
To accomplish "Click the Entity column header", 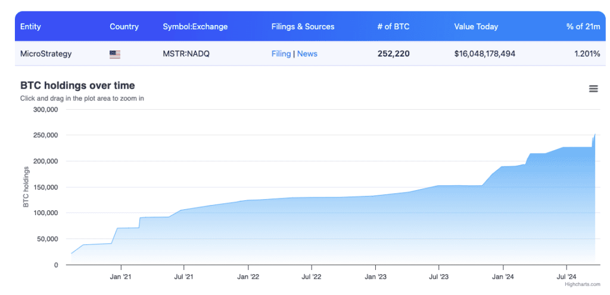I will [30, 27].
